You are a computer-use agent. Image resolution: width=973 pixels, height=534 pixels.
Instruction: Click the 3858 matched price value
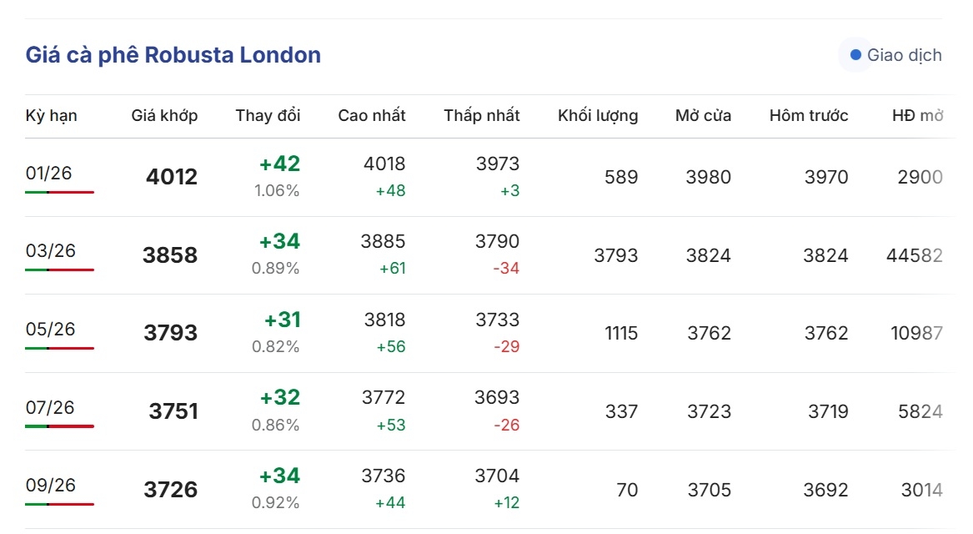(x=170, y=255)
